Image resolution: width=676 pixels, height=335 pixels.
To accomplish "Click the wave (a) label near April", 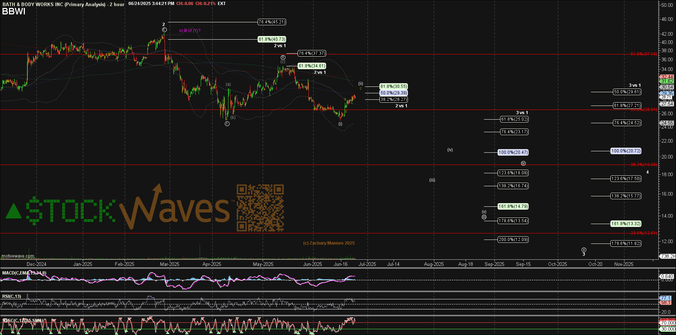I will tap(228, 84).
